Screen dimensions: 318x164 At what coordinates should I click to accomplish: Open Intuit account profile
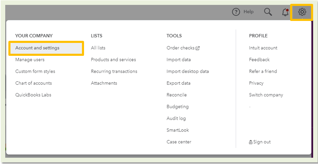pyautogui.click(x=263, y=48)
